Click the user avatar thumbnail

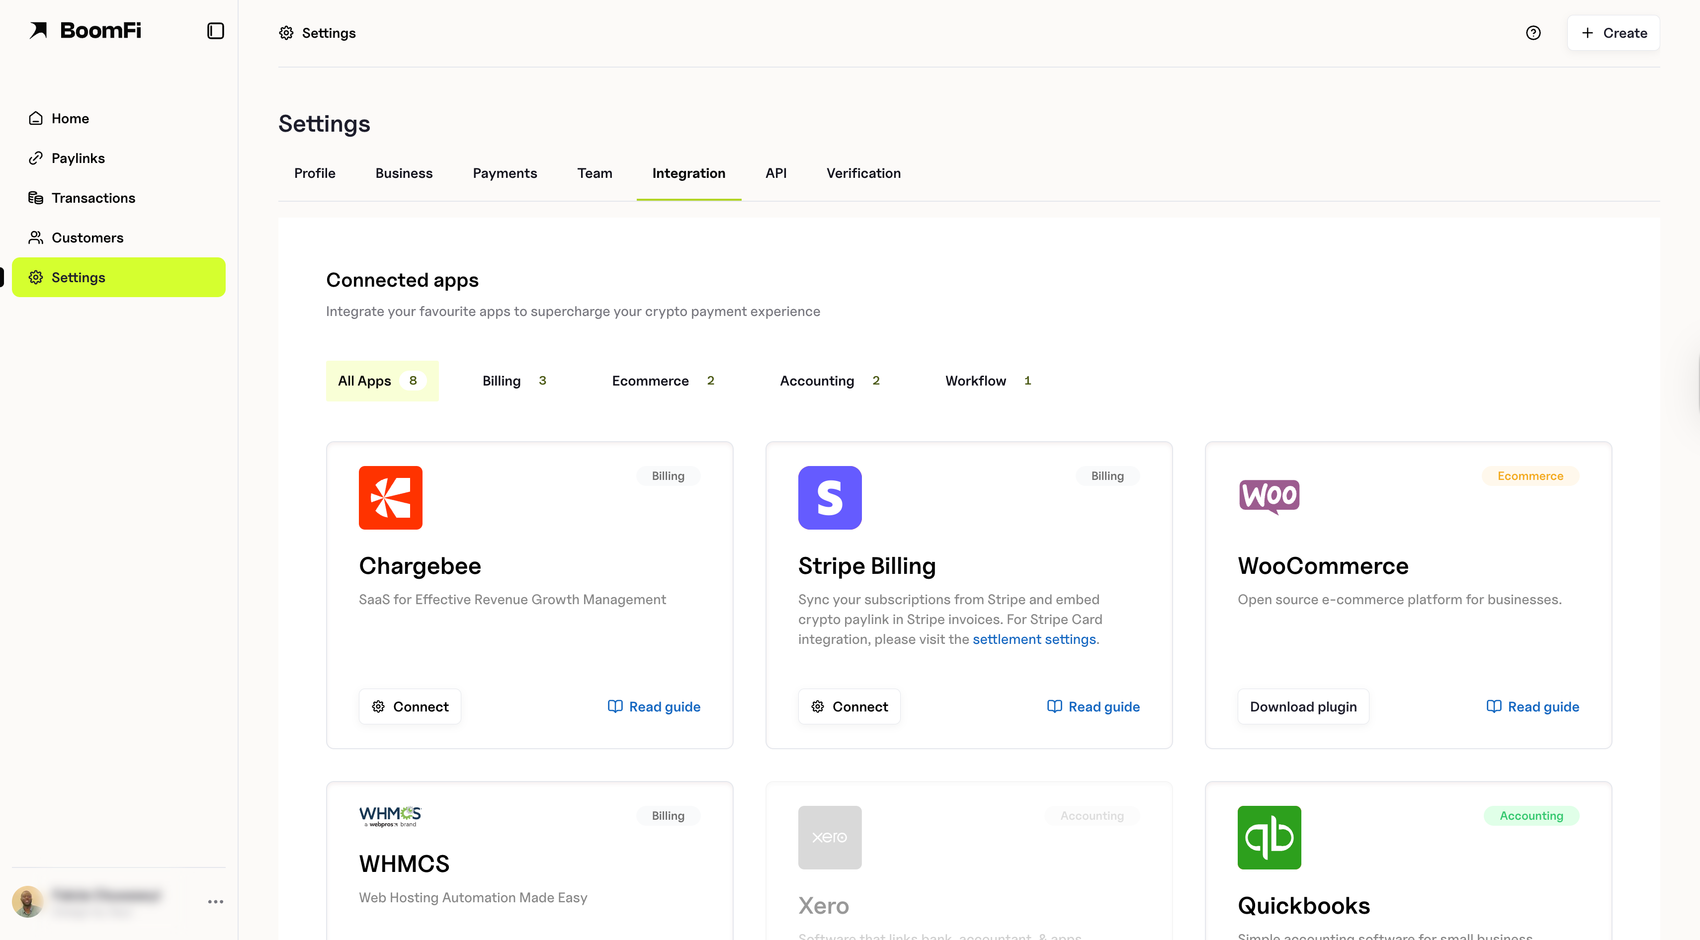(27, 901)
